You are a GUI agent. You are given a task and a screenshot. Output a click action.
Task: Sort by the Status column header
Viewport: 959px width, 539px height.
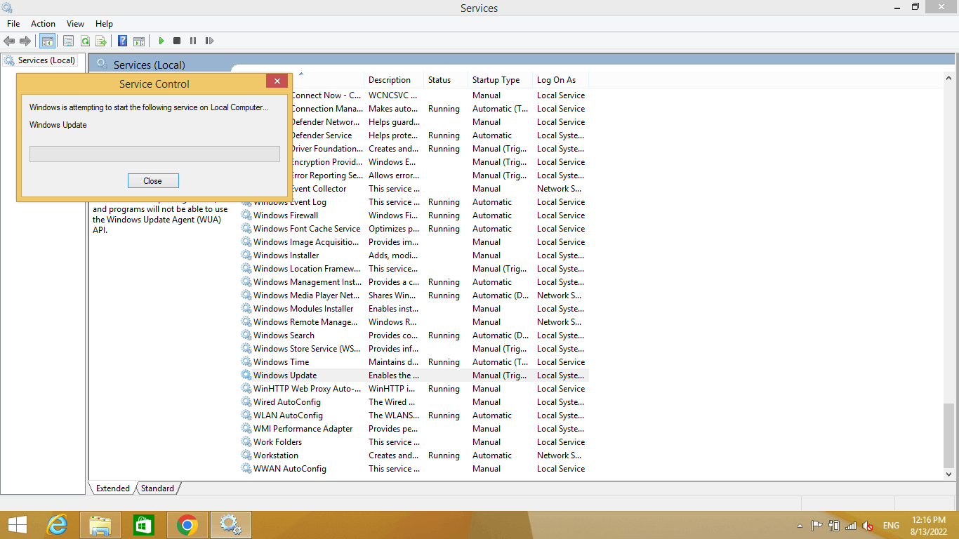[x=446, y=80]
